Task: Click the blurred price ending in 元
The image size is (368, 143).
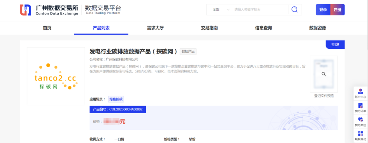Action: pyautogui.click(x=114, y=121)
